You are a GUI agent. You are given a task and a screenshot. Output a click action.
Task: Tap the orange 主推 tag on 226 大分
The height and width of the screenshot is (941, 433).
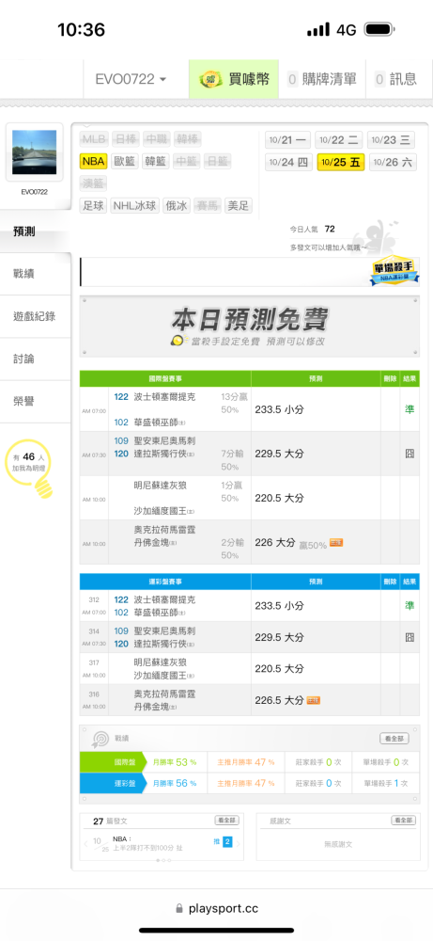point(336,543)
